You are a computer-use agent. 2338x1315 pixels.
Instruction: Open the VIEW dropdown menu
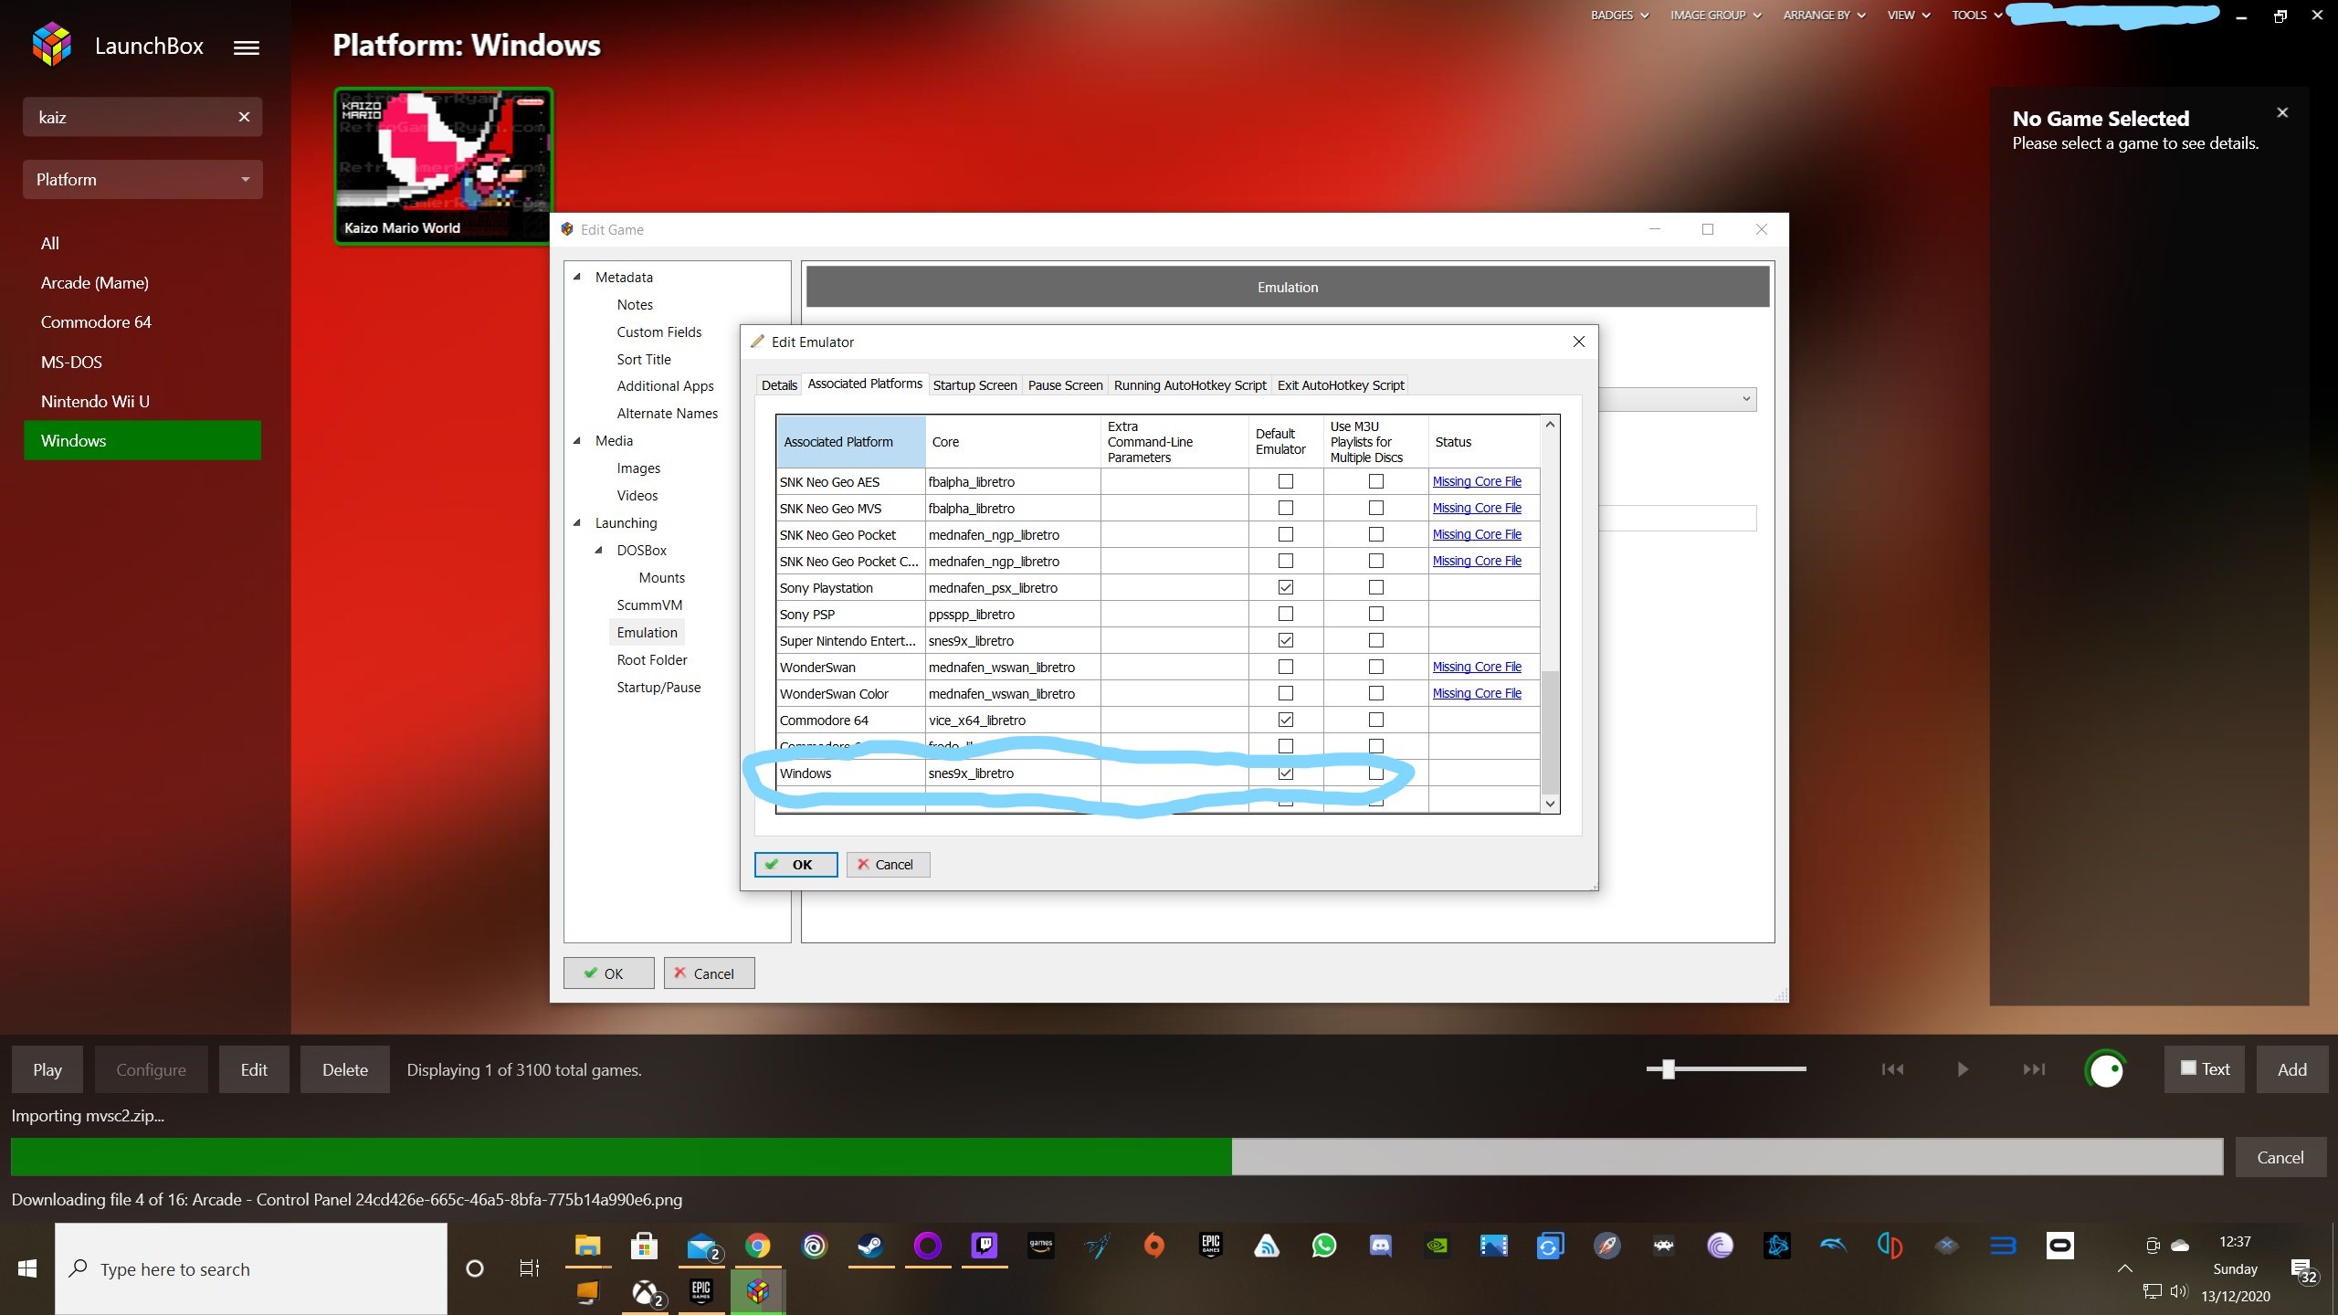[1909, 15]
